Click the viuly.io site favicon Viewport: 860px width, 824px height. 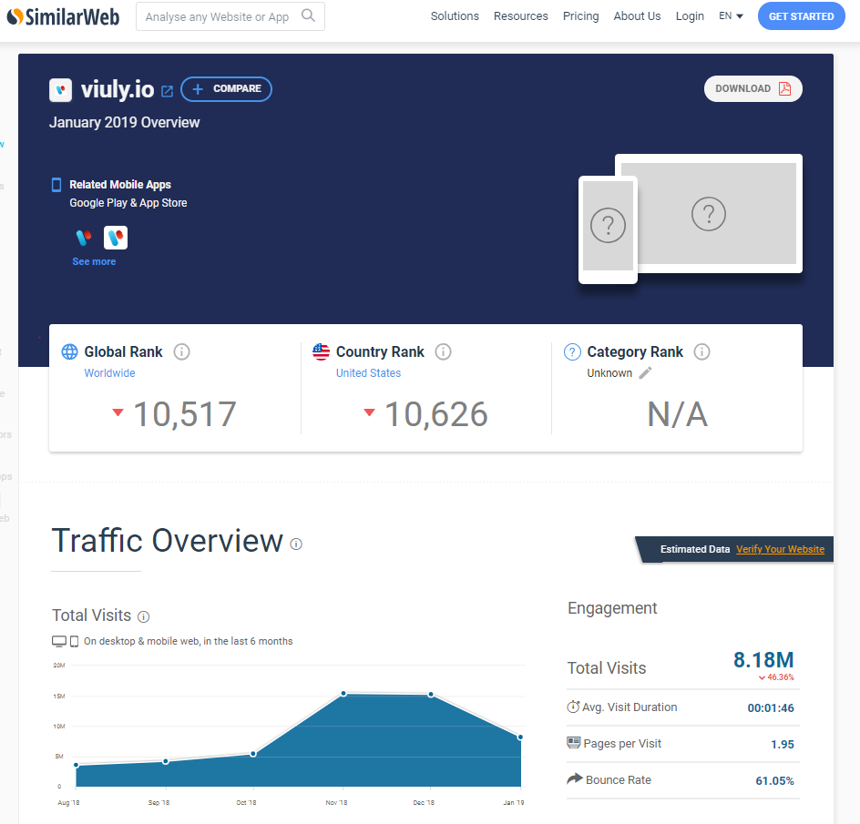60,90
